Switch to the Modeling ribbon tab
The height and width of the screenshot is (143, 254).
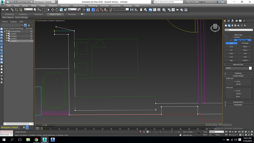pyautogui.click(x=9, y=14)
